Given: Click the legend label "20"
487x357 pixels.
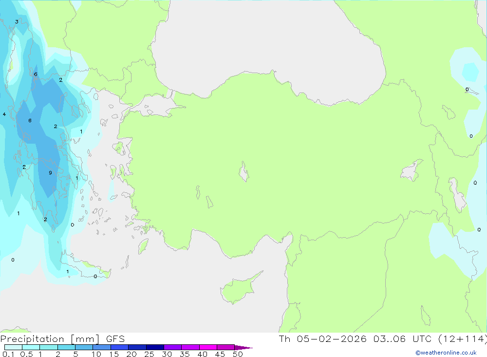Looking at the screenshot, I should [131, 354].
